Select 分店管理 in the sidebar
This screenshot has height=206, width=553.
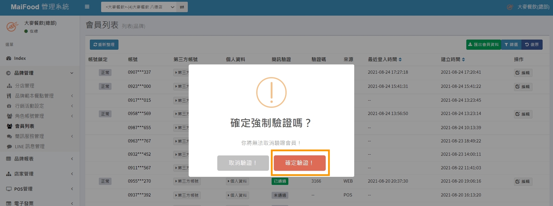coord(25,86)
